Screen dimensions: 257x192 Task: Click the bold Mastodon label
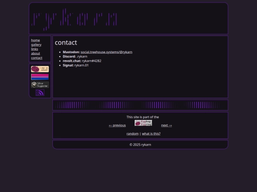click(71, 52)
